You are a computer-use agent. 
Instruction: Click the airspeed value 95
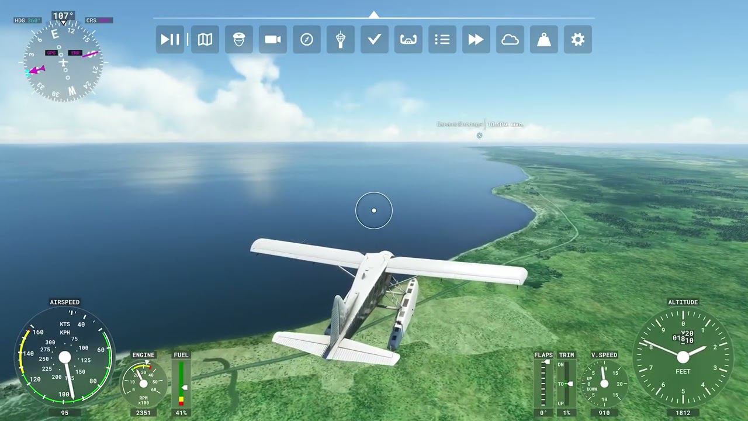click(x=64, y=413)
